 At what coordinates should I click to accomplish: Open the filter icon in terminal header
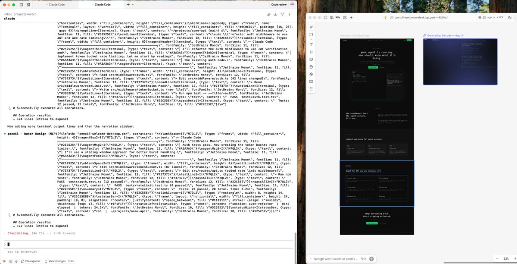[282, 15]
